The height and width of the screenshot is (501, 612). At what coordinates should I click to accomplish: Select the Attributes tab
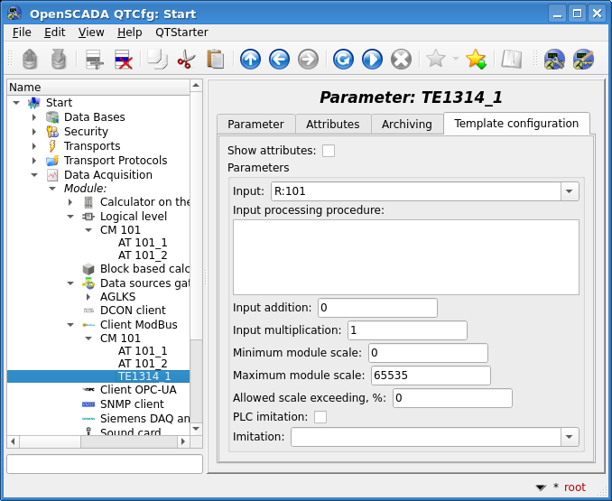332,125
